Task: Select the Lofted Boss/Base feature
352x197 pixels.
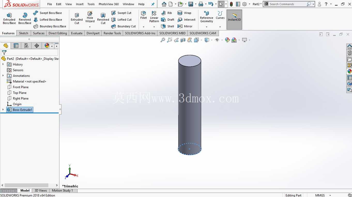Action: click(x=48, y=20)
